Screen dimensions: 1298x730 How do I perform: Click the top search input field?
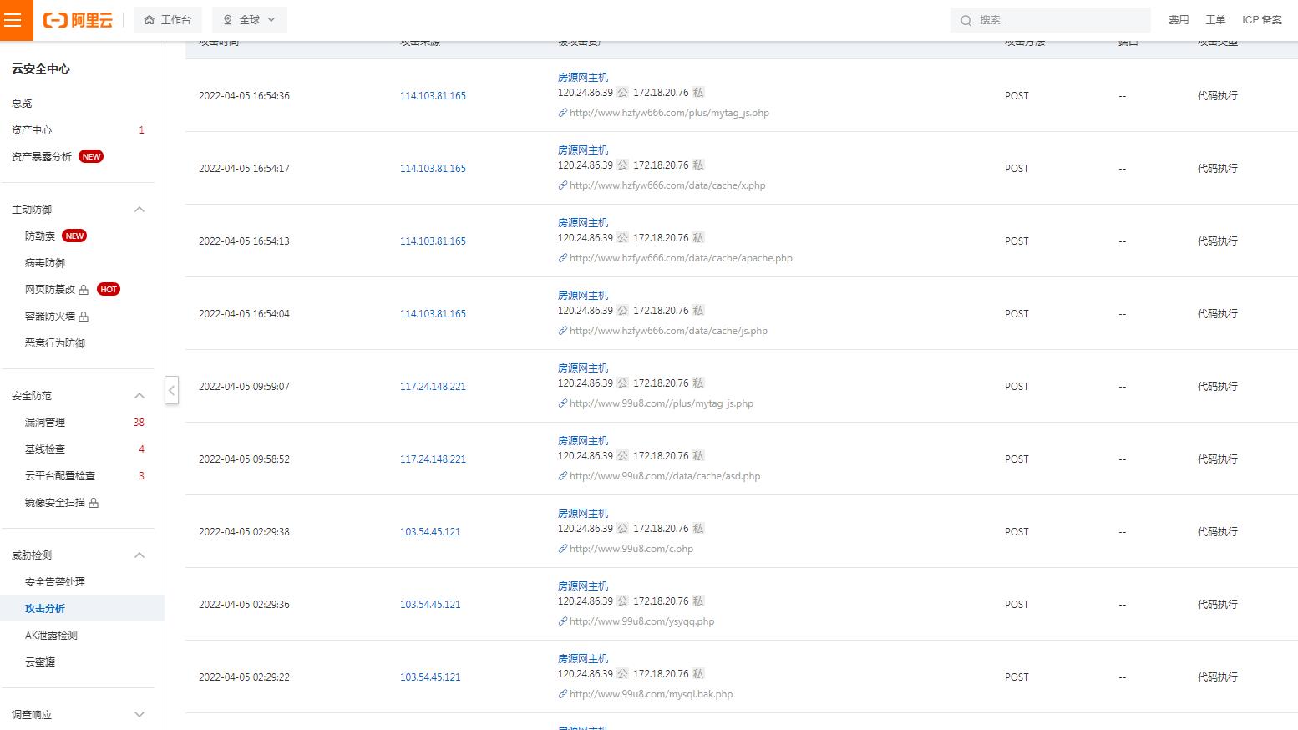pos(1057,20)
